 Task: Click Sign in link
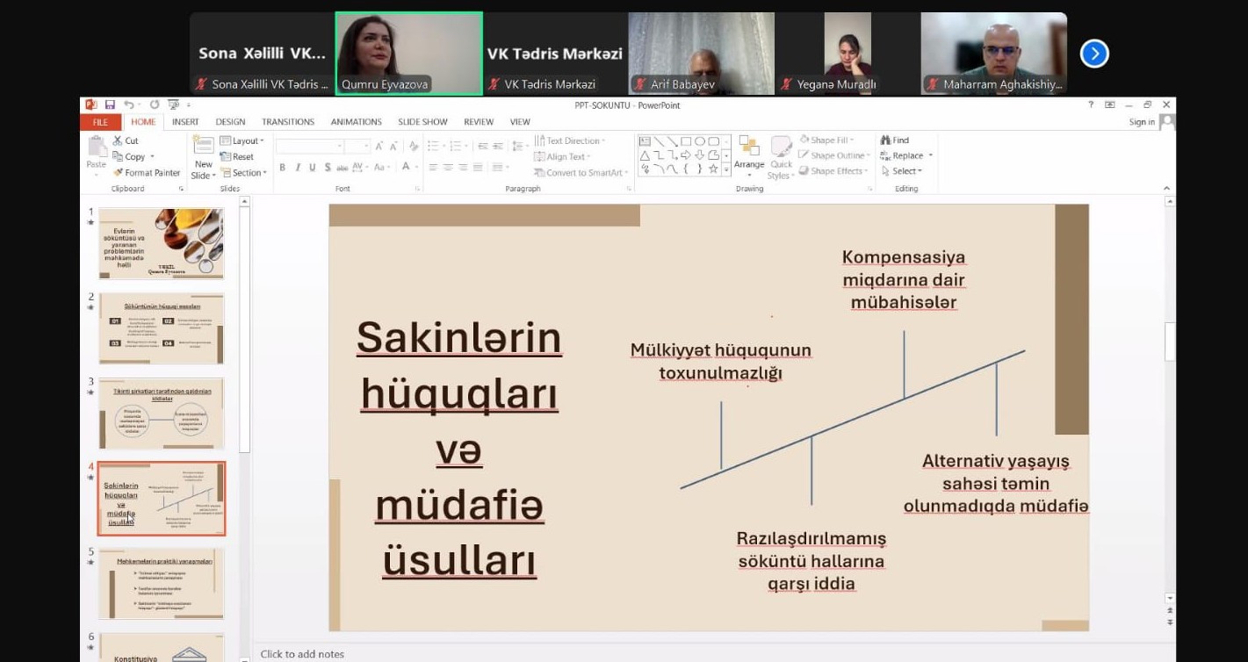(x=1142, y=122)
